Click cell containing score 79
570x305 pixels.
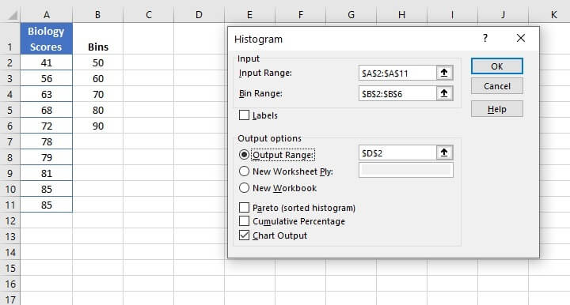click(47, 157)
